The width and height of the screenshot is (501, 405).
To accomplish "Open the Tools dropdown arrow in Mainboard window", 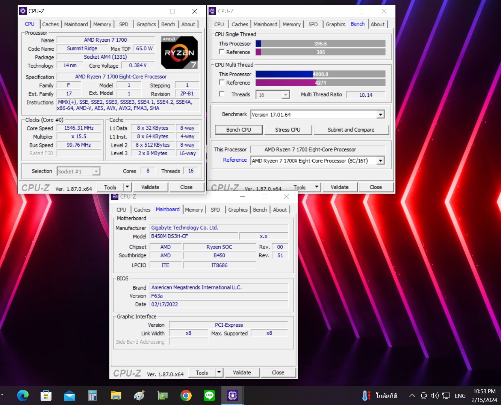I will [x=219, y=373].
